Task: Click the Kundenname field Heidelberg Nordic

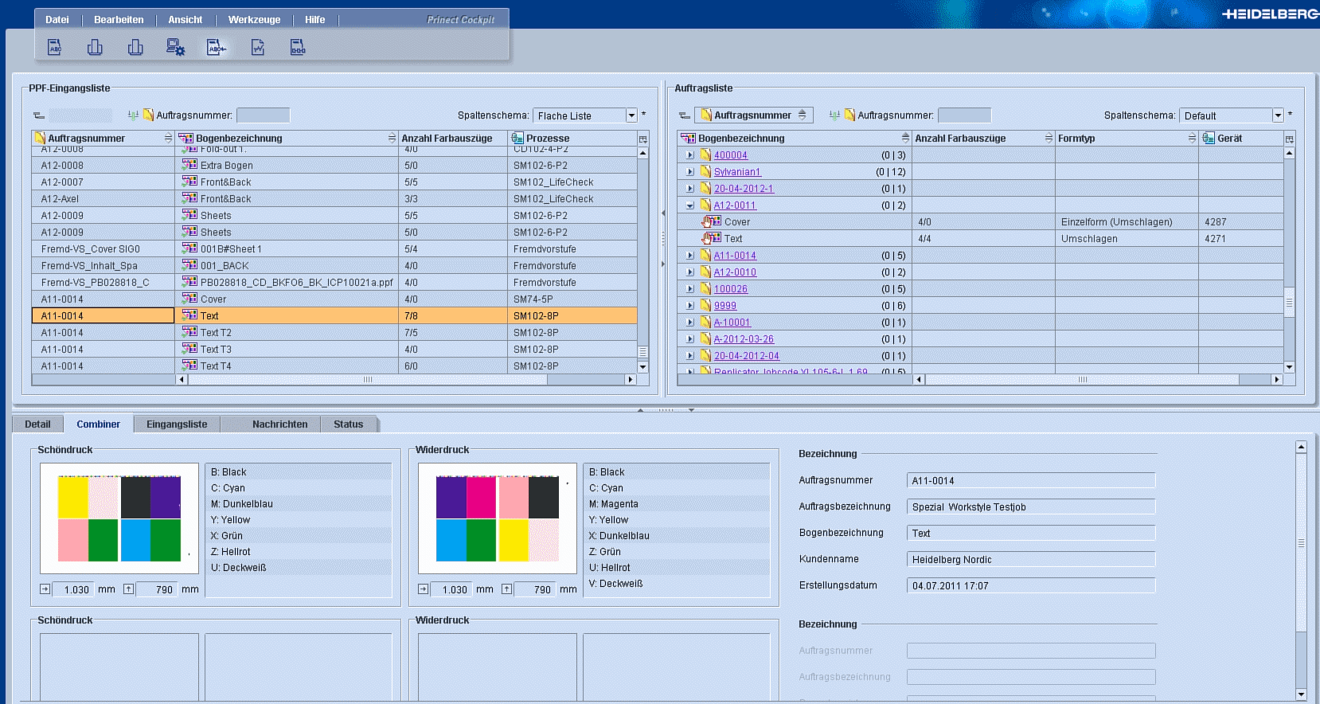Action: (1031, 559)
